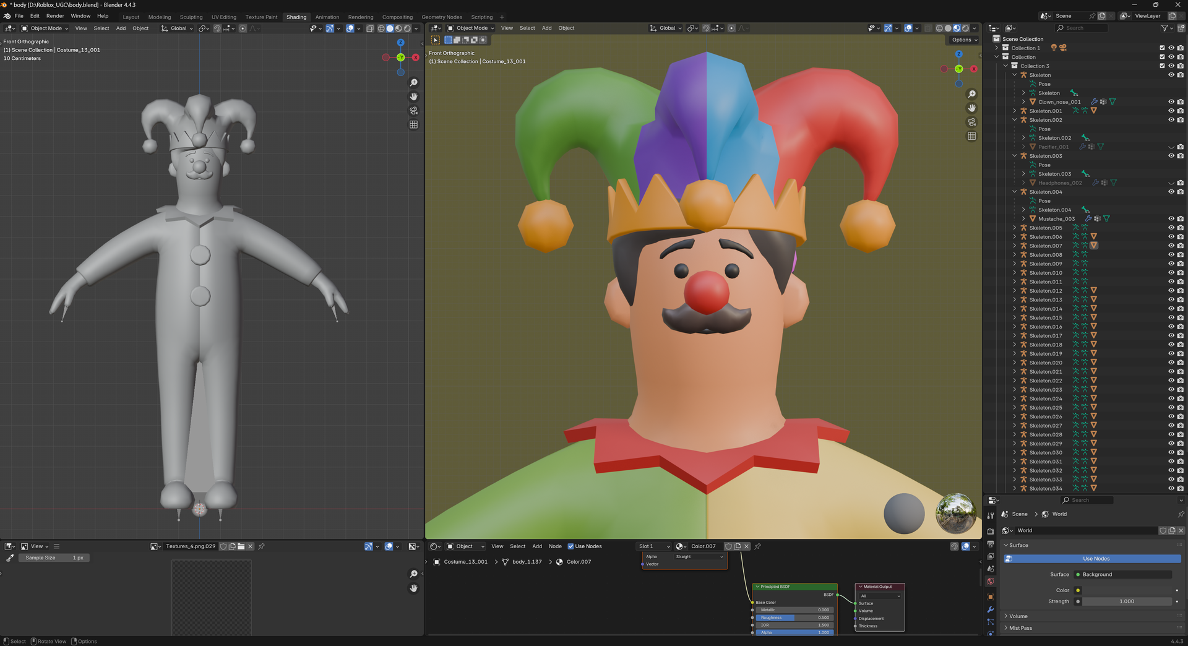This screenshot has height=646, width=1188.
Task: Uncheck Use Nodes in the shader editor header
Action: (571, 546)
